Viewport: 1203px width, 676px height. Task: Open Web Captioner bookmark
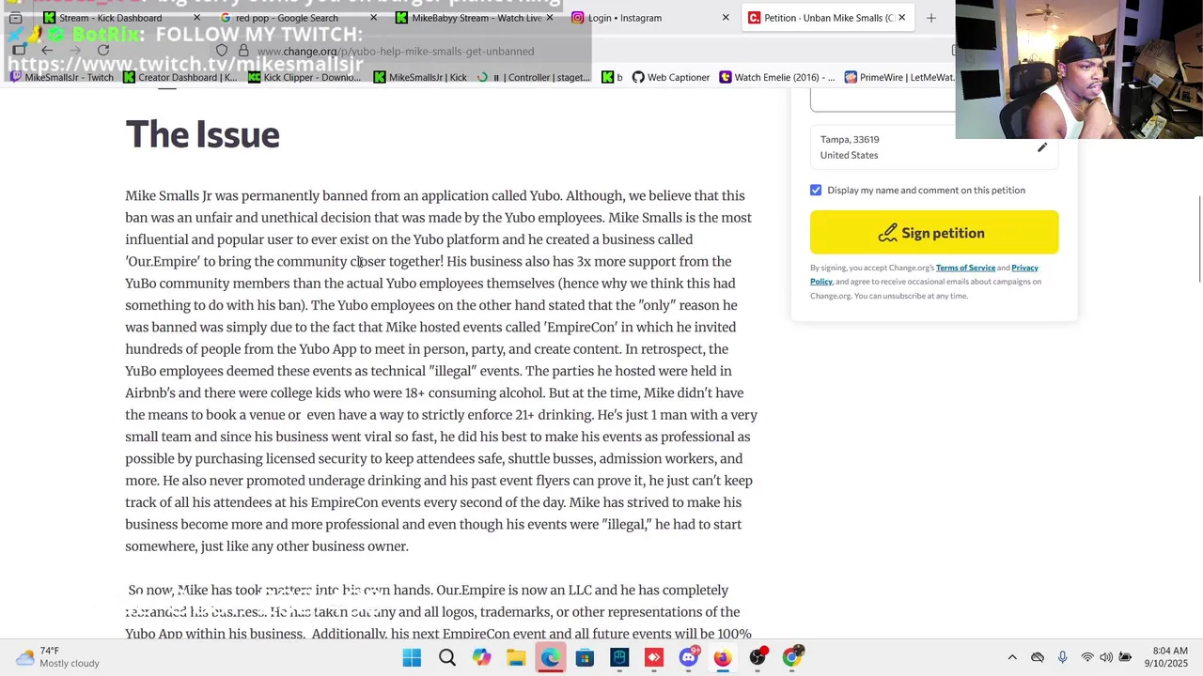click(x=670, y=77)
